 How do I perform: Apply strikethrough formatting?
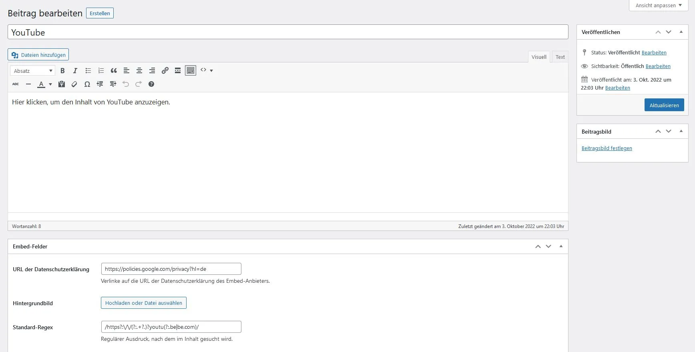click(16, 84)
